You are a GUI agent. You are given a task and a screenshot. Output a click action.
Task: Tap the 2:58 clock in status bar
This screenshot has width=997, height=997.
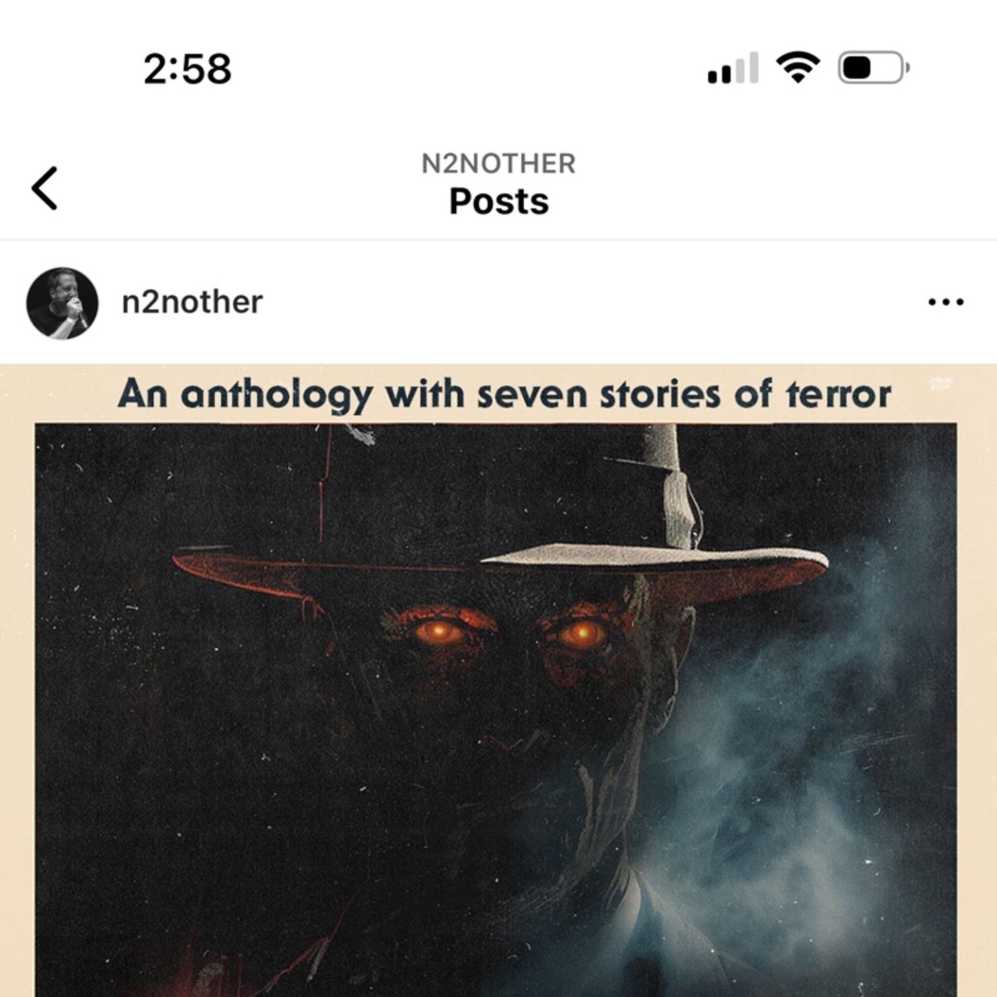187,69
